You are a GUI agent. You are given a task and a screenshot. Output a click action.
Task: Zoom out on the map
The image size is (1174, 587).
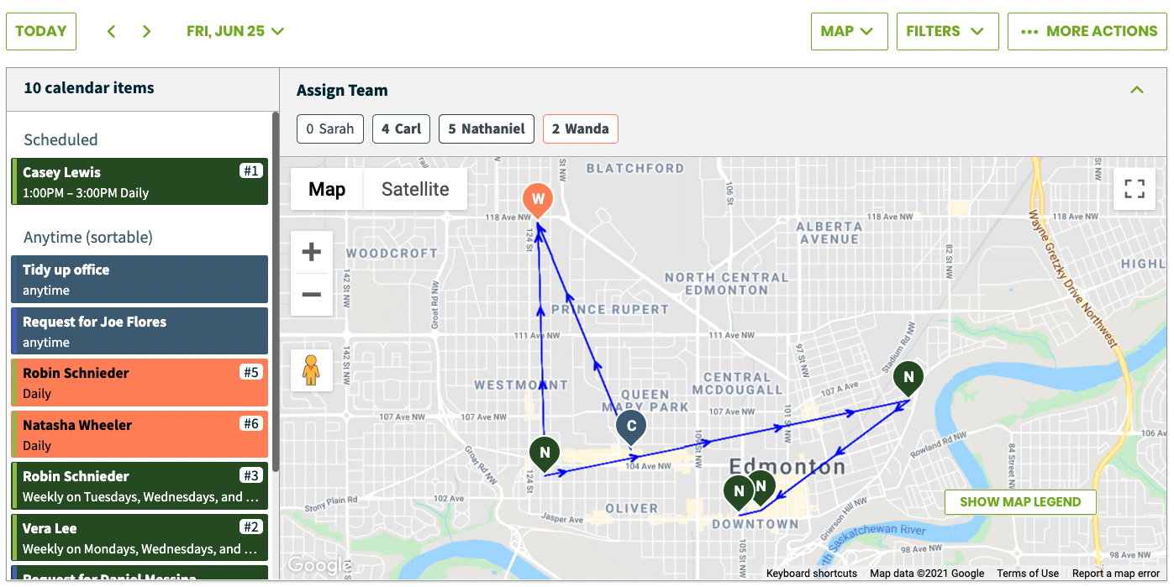coord(312,295)
